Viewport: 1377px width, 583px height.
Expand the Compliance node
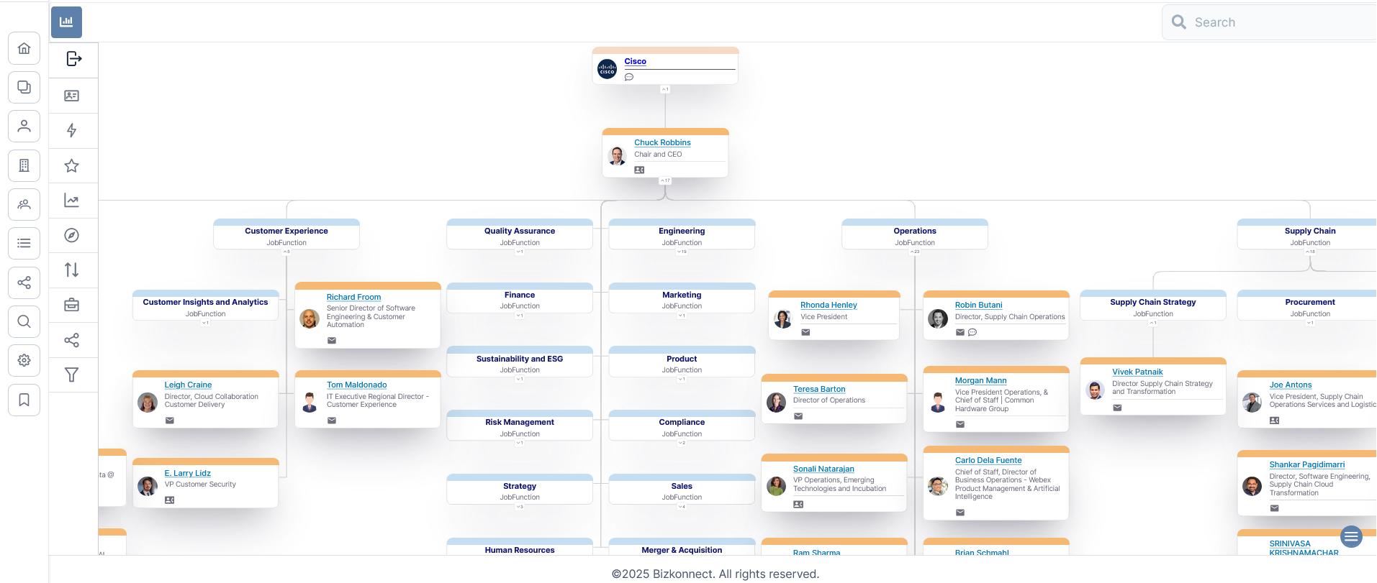coord(682,443)
